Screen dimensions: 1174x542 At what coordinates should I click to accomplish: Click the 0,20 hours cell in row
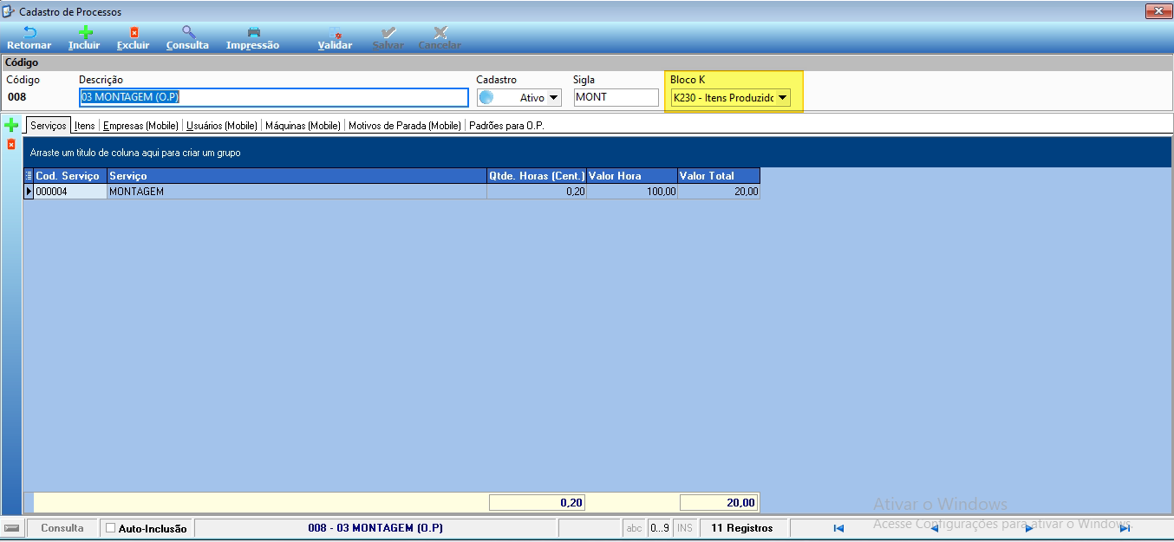pos(537,192)
